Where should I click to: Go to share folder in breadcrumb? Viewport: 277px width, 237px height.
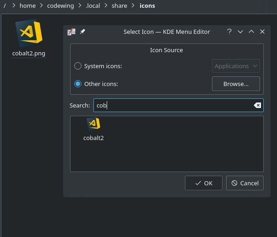(119, 6)
